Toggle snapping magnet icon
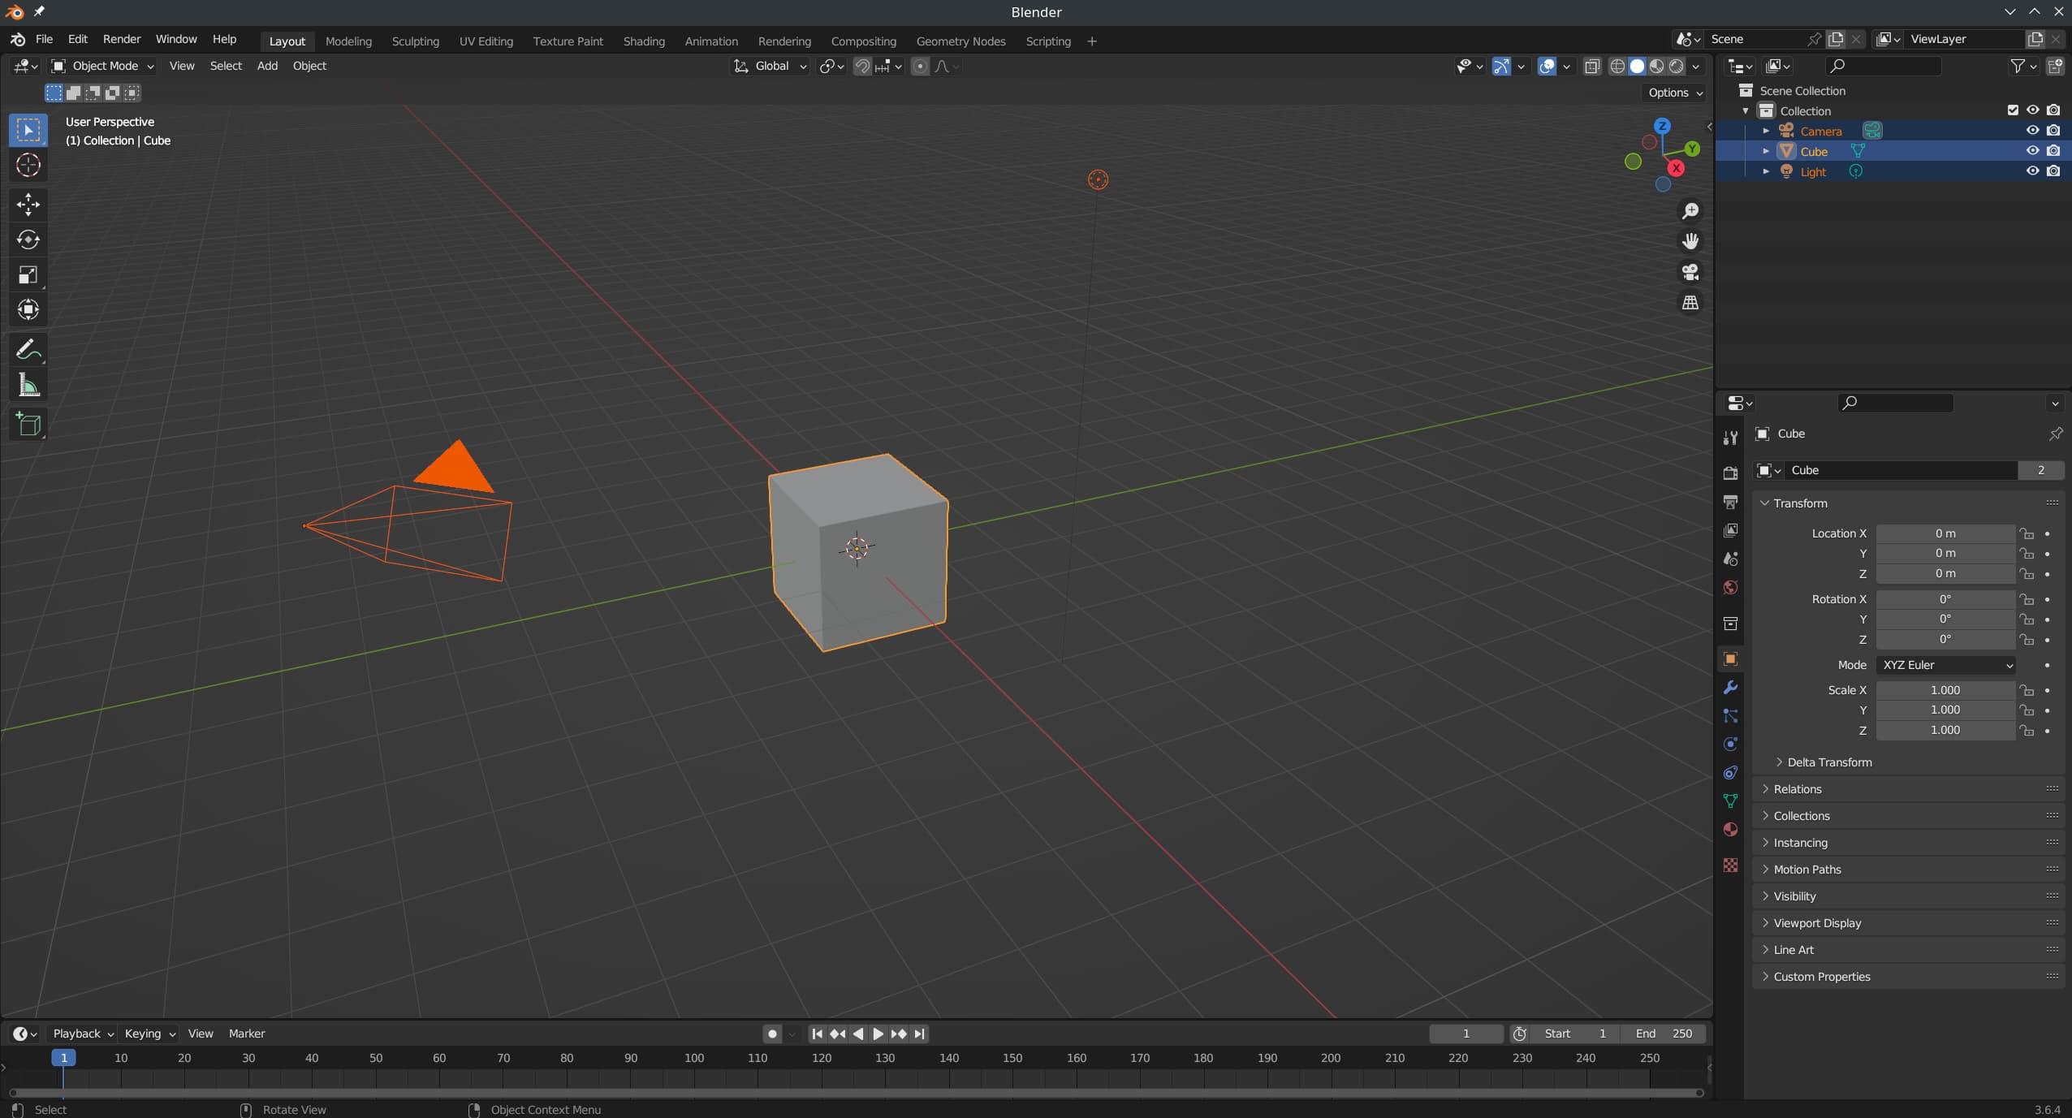 [862, 67]
